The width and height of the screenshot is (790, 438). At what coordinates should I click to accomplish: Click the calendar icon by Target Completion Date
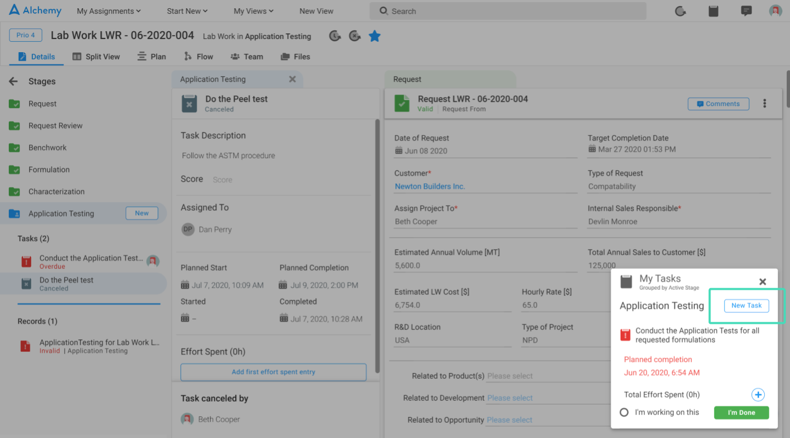[592, 149]
